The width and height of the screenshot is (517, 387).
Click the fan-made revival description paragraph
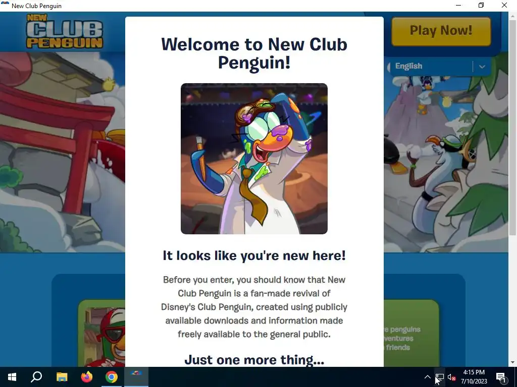[254, 307]
